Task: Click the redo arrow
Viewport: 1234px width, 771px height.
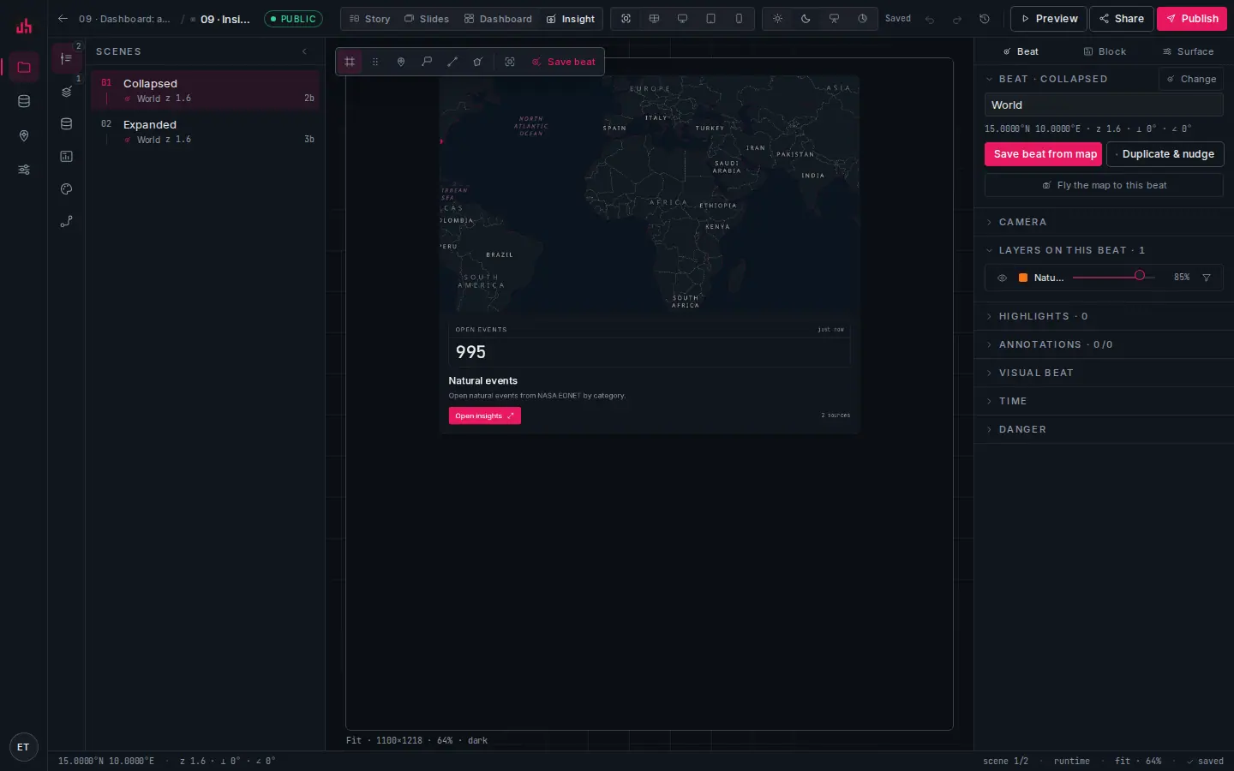Action: 957,19
